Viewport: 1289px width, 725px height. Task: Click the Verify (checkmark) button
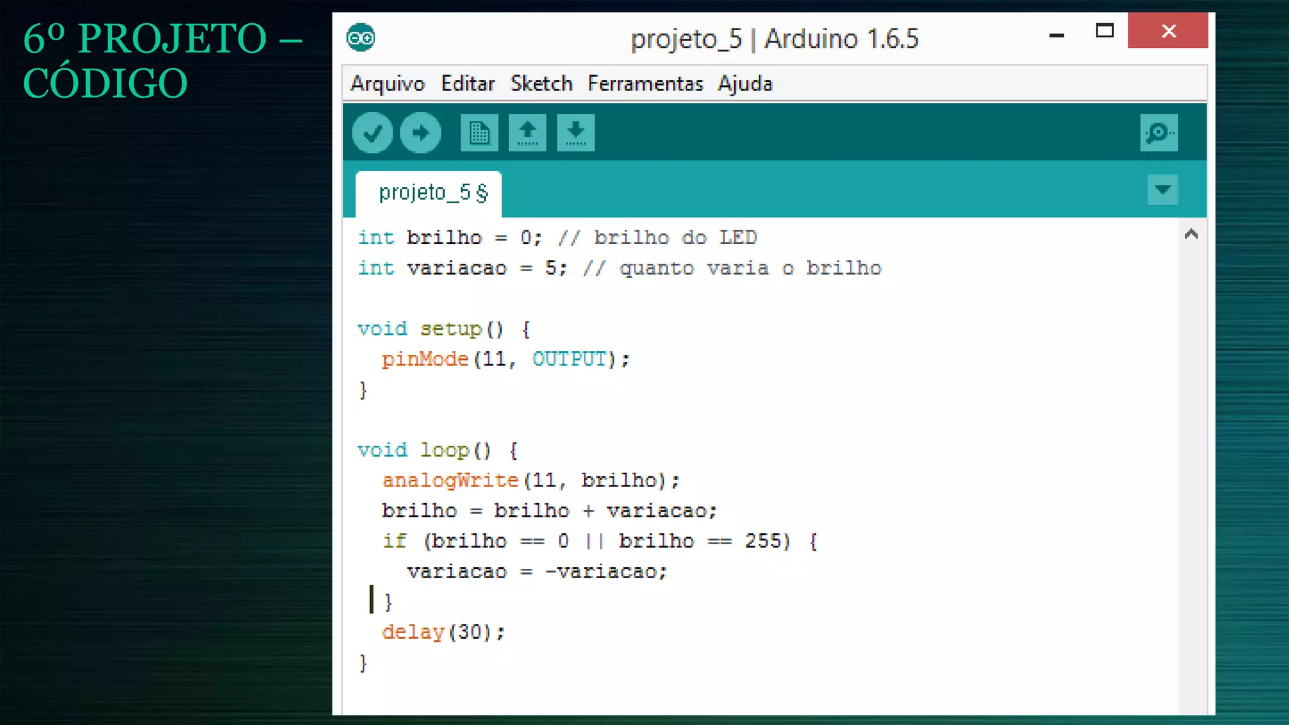point(373,133)
